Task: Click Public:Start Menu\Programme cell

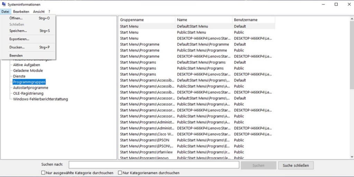Action: pos(202,50)
